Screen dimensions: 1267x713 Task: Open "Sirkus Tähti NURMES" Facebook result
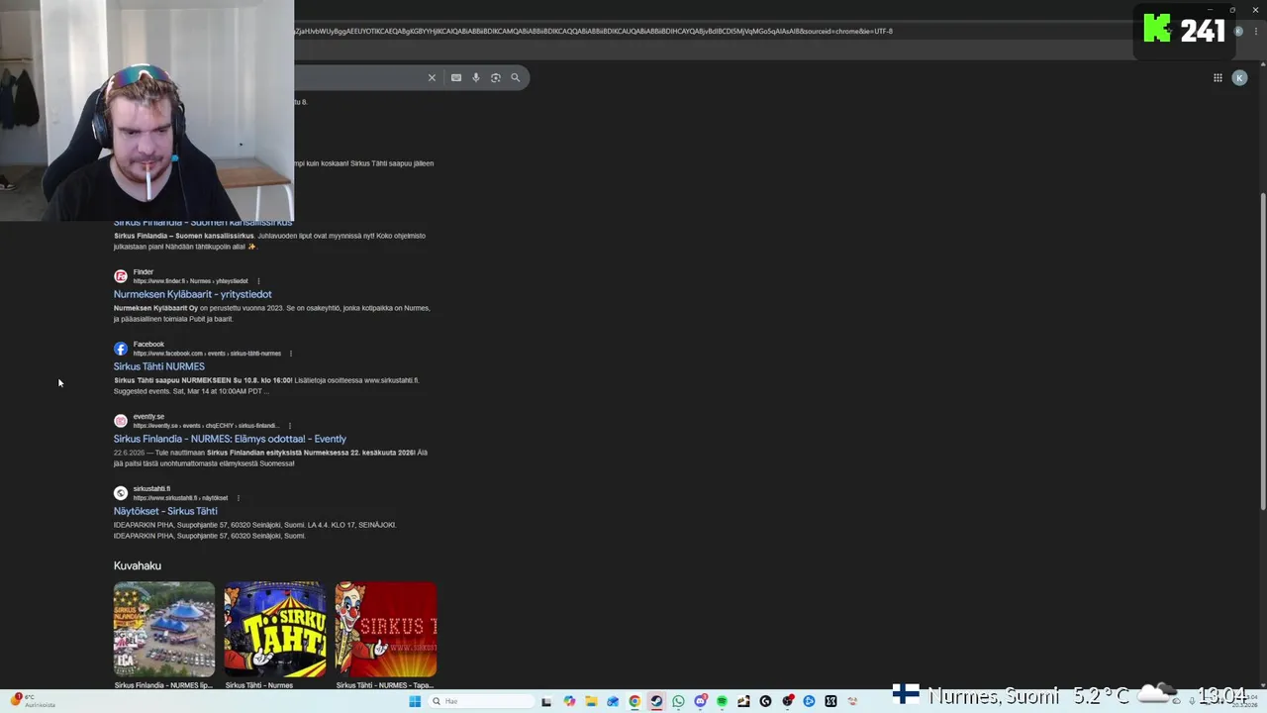click(159, 366)
